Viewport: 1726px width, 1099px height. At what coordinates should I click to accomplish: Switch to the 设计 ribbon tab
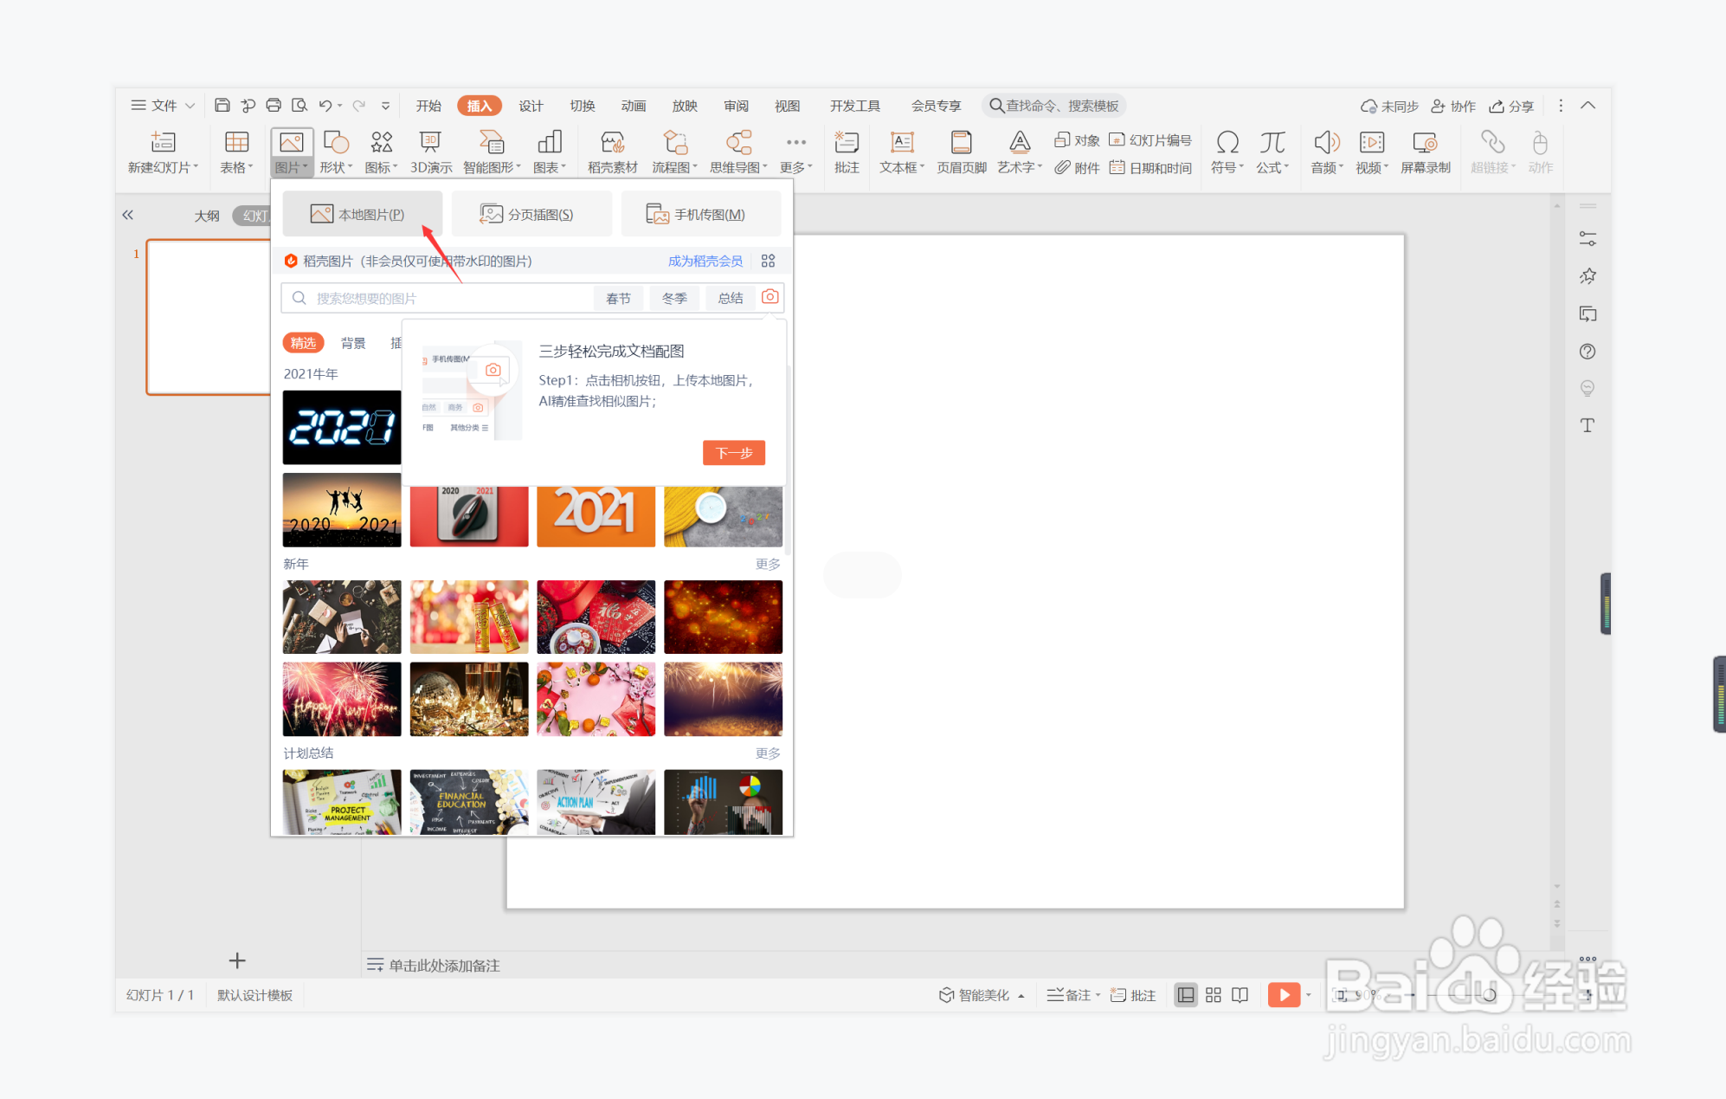click(x=531, y=106)
